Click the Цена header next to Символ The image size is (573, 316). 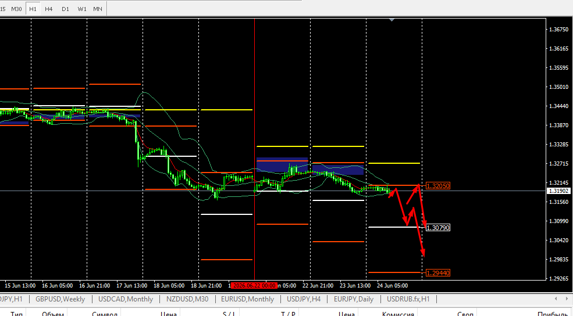(x=169, y=313)
